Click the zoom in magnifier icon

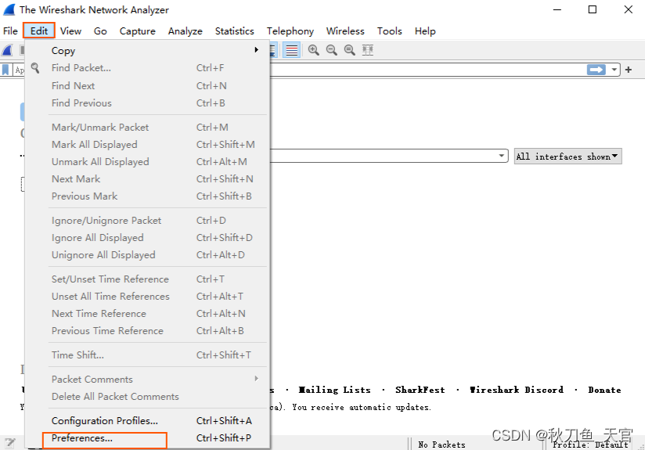[313, 50]
